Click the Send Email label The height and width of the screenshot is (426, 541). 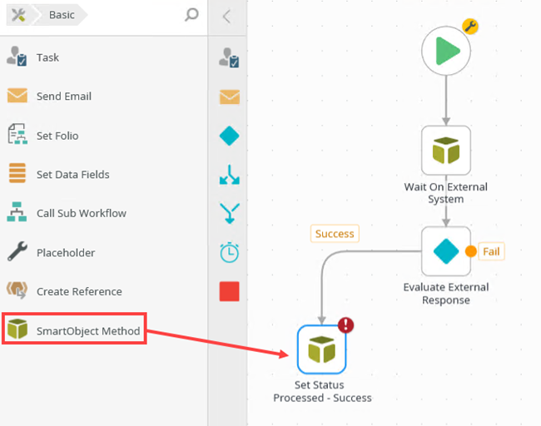(64, 97)
